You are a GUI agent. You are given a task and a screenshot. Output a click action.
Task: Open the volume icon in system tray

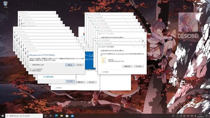pos(188,116)
